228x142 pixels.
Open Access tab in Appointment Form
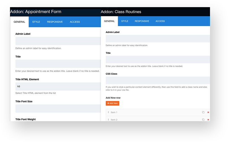pos(75,22)
